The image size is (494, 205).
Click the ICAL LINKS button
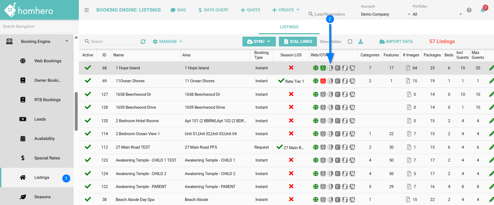click(x=297, y=42)
